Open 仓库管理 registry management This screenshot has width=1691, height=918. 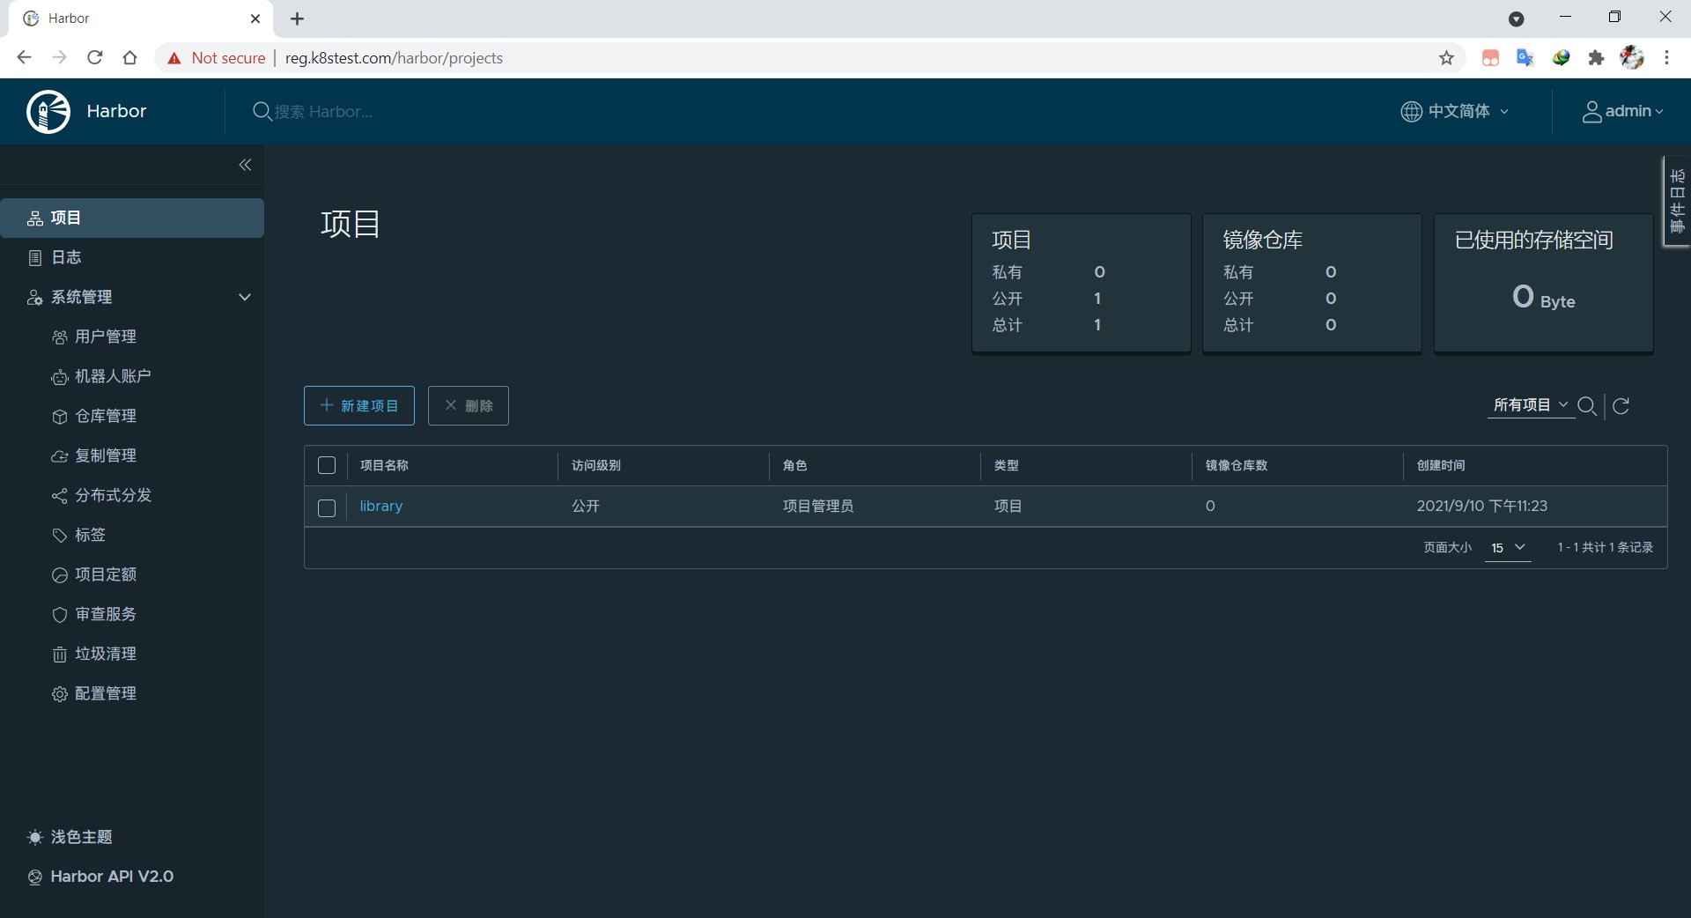106,416
